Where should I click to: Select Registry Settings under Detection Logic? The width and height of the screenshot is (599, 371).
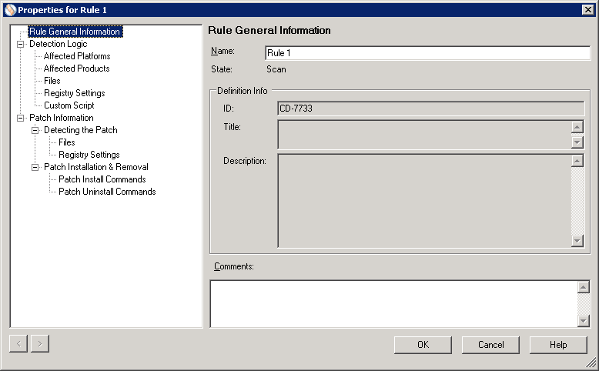click(x=74, y=93)
